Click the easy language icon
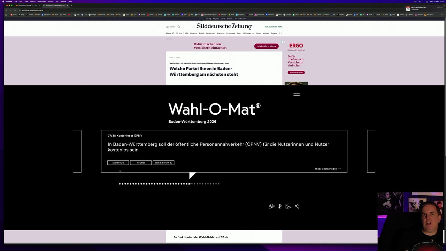This screenshot has width=446, height=251. [x=271, y=206]
